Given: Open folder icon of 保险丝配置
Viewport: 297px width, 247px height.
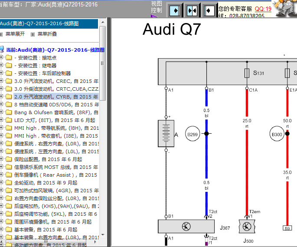Looking at the screenshot, I should [x=9, y=159].
